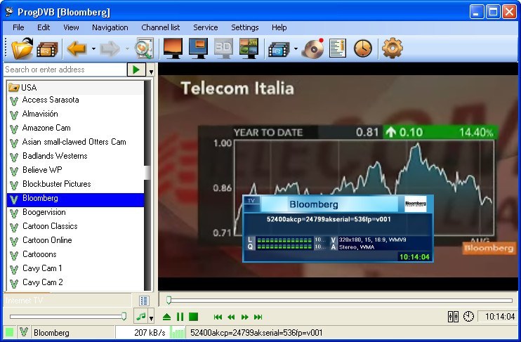Open the media film-strip icon next to the folder

[48, 49]
